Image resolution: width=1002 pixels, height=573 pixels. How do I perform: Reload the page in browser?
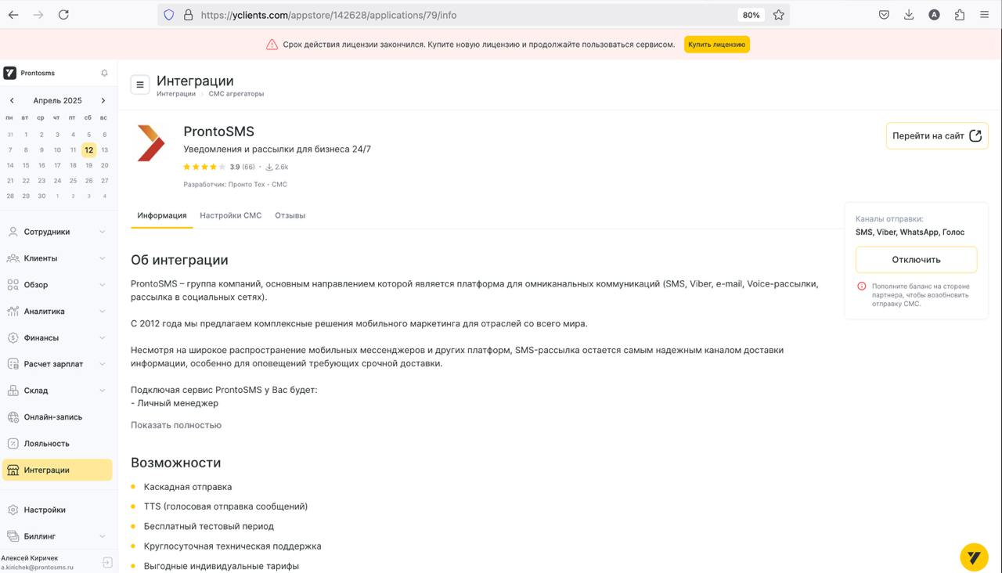tap(63, 15)
